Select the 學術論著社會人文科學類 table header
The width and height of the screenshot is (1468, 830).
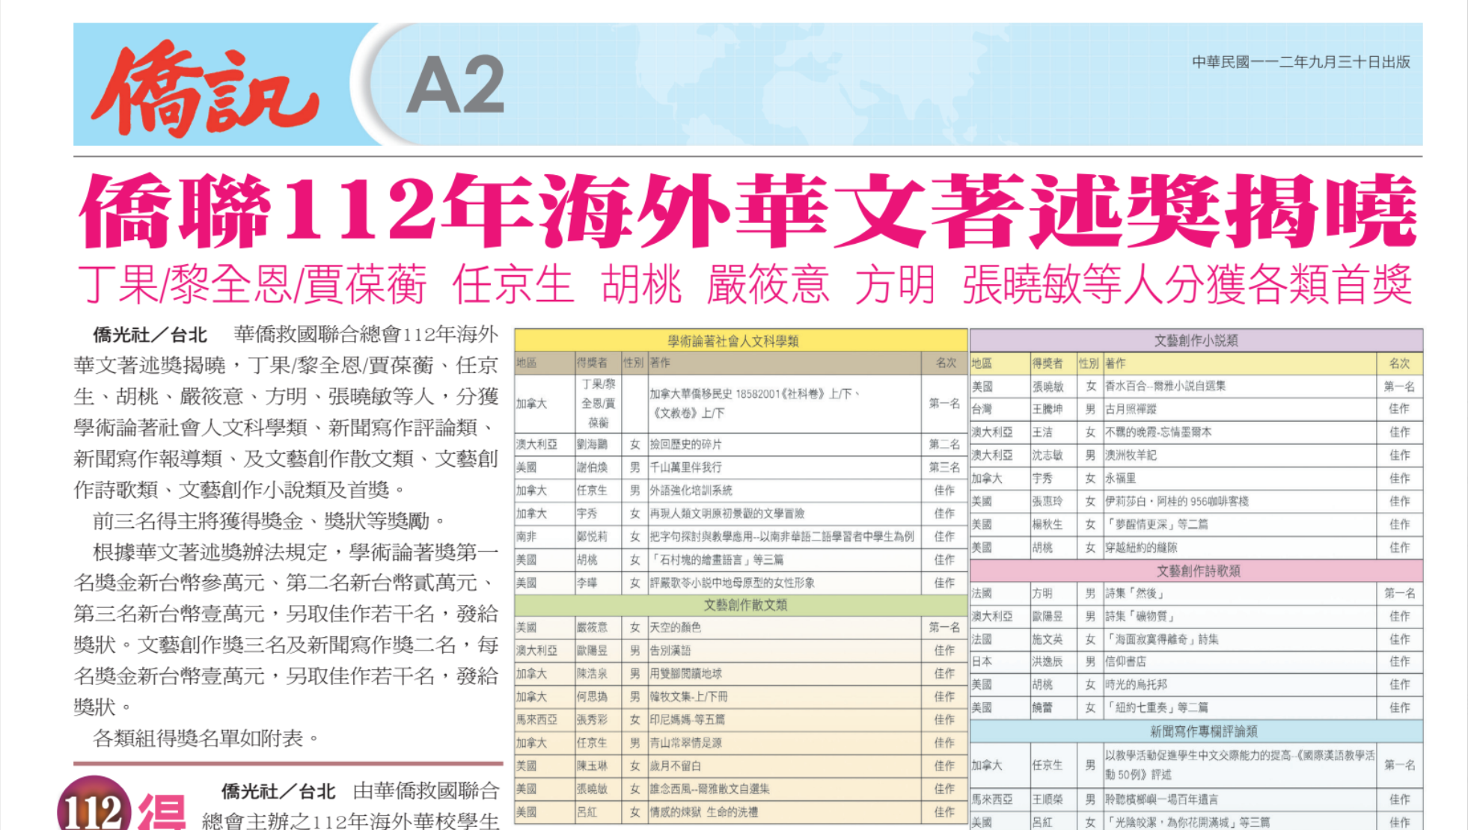733,341
